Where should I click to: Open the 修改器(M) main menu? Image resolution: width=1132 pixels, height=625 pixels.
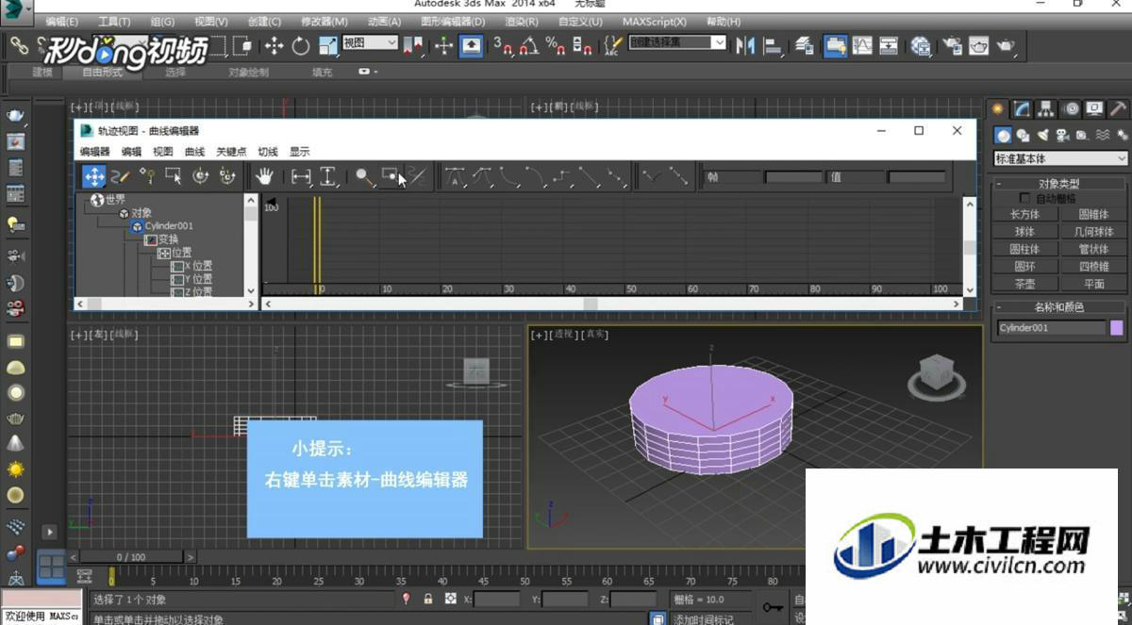point(325,22)
